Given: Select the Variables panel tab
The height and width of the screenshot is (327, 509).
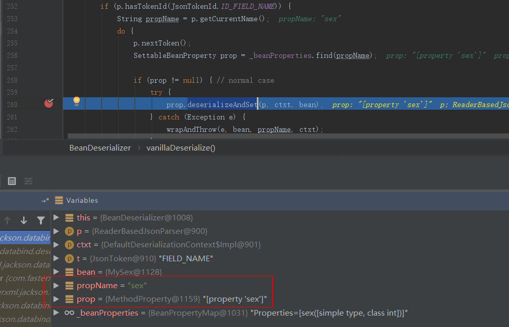Looking at the screenshot, I should (x=82, y=200).
